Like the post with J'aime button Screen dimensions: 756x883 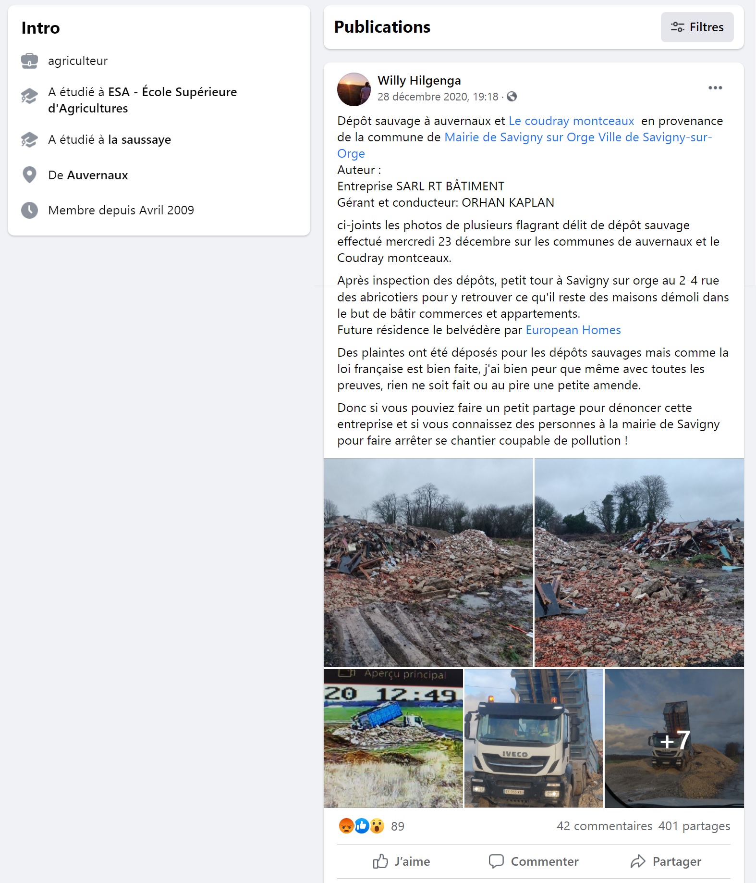click(x=402, y=861)
